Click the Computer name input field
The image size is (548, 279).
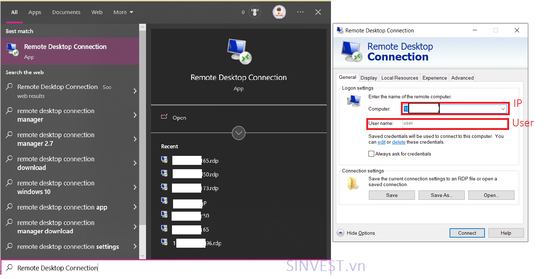(455, 109)
